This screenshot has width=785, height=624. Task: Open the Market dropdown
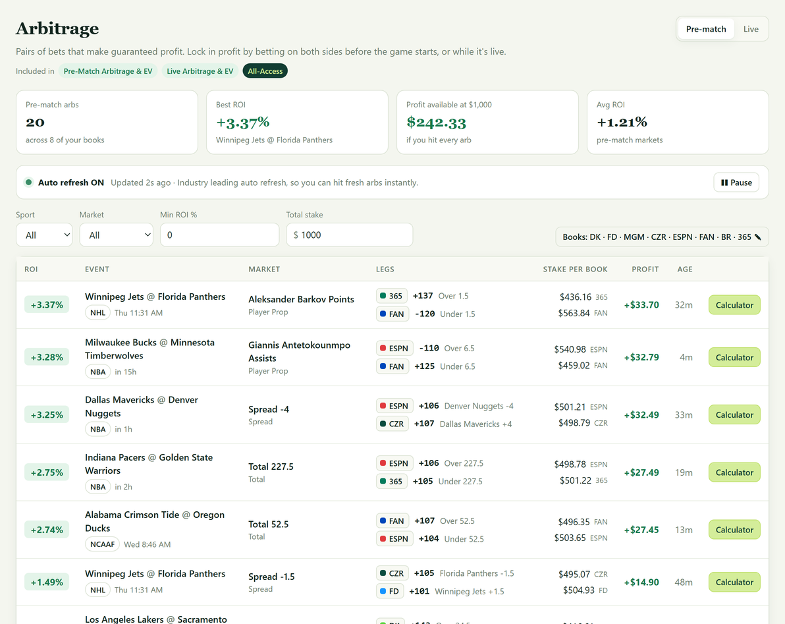coord(116,235)
